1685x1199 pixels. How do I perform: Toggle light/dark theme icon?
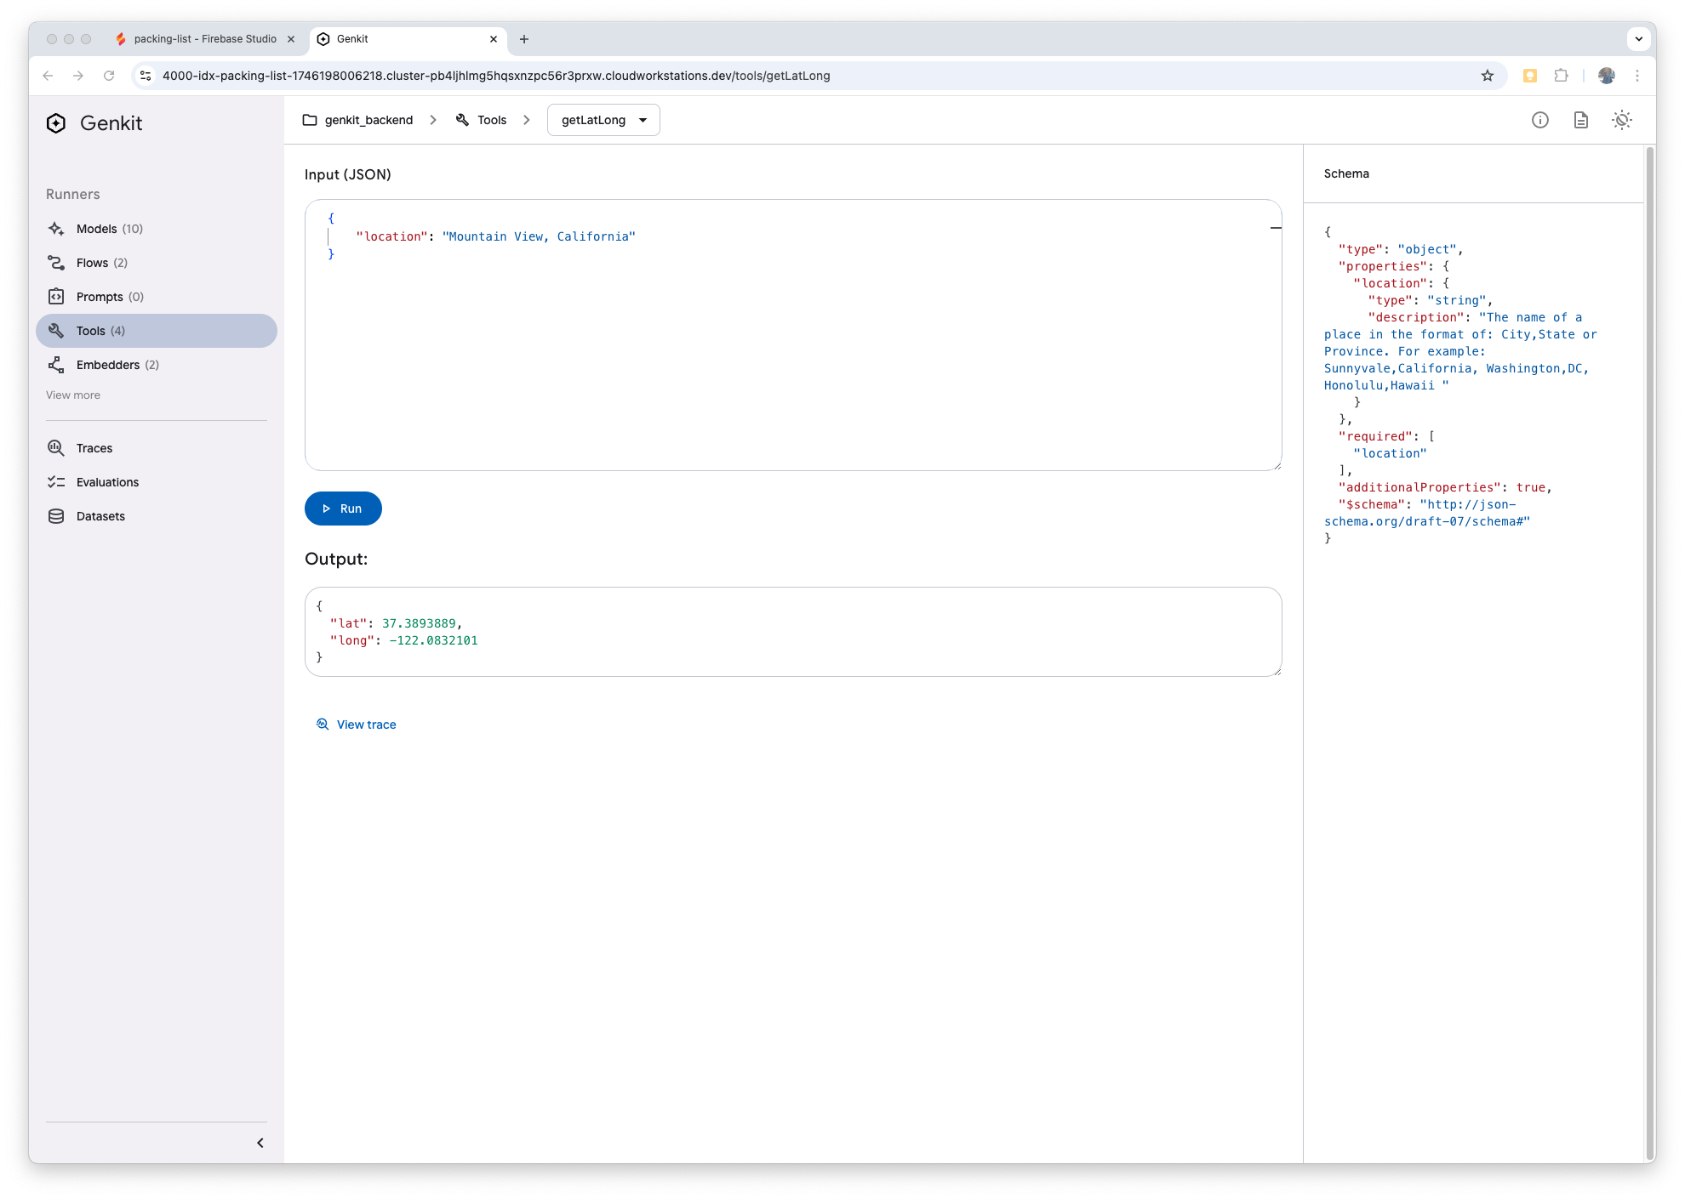point(1622,120)
